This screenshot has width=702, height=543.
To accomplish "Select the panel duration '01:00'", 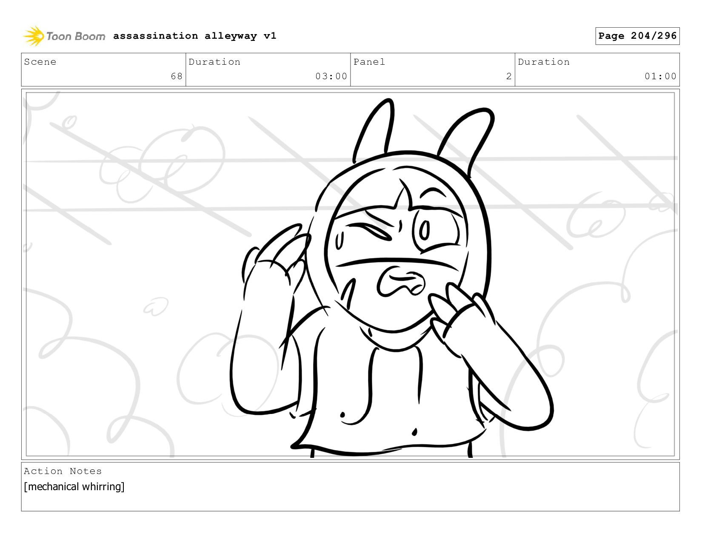I will [x=660, y=76].
